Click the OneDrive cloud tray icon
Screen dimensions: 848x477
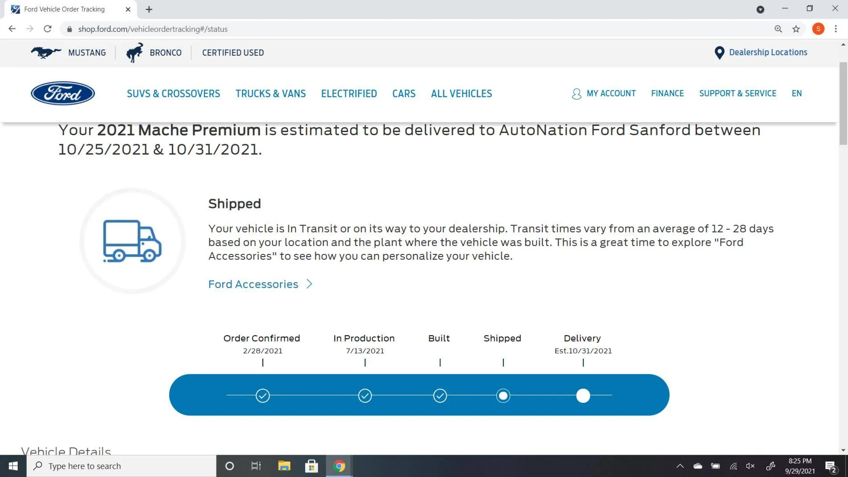[x=698, y=466]
